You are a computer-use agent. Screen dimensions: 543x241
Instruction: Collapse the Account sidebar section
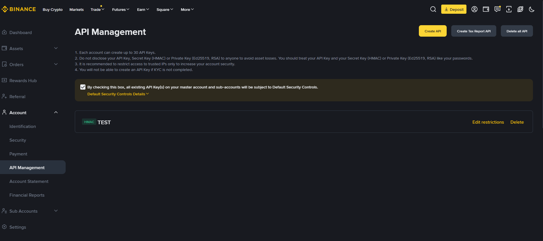[x=56, y=112]
